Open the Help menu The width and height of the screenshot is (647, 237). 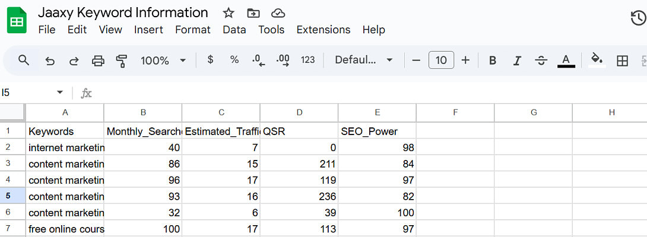pos(374,30)
